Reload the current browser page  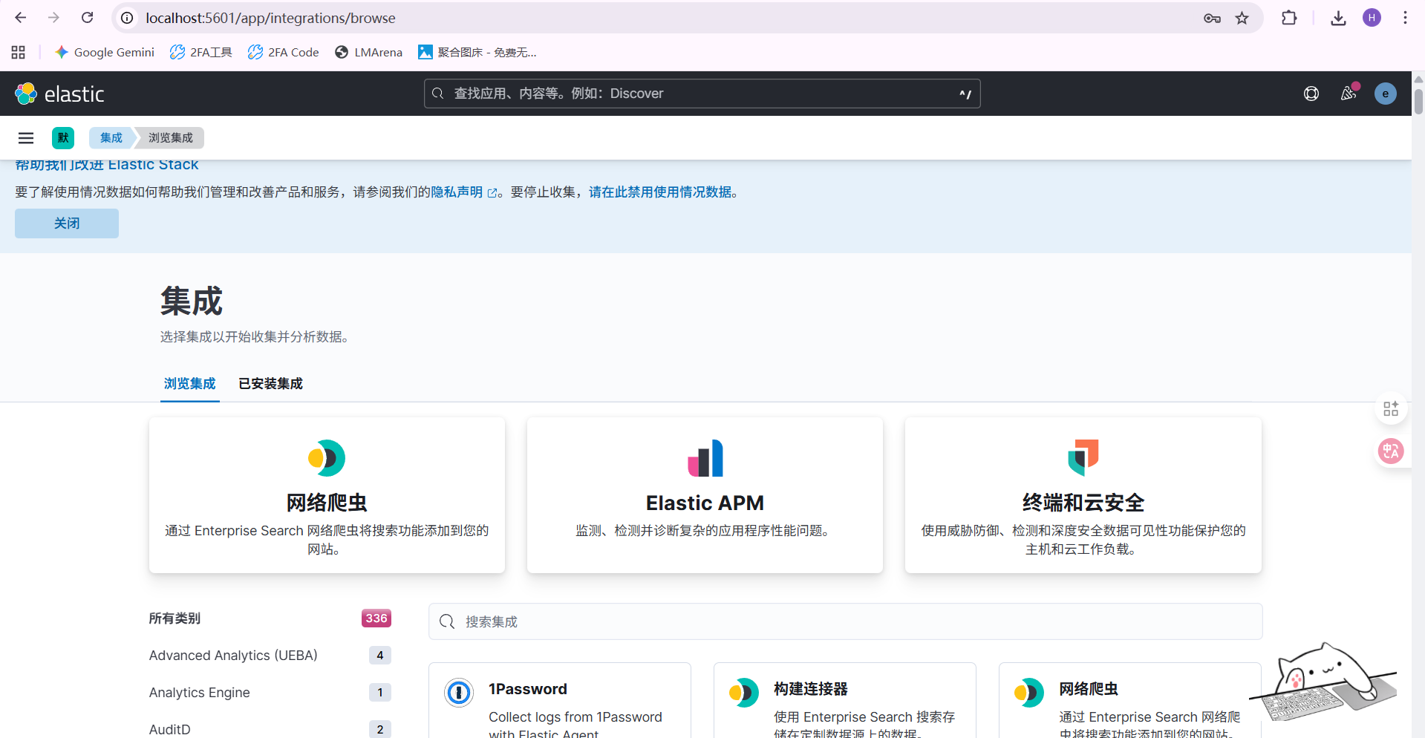pyautogui.click(x=87, y=18)
